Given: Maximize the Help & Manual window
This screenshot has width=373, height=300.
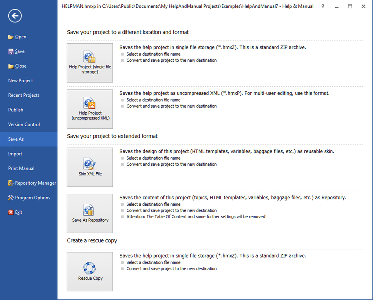Looking at the screenshot, I should pos(350,6).
